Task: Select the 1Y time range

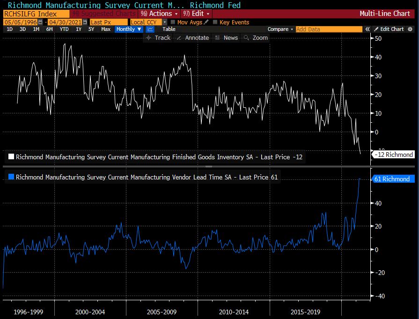Action: [x=79, y=29]
